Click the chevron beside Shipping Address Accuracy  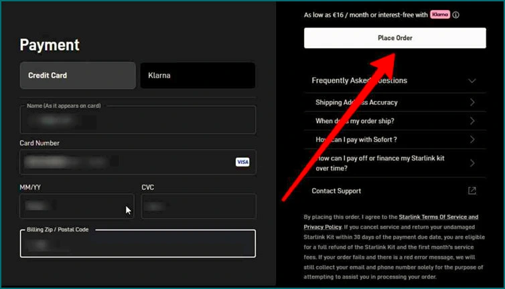(472, 102)
